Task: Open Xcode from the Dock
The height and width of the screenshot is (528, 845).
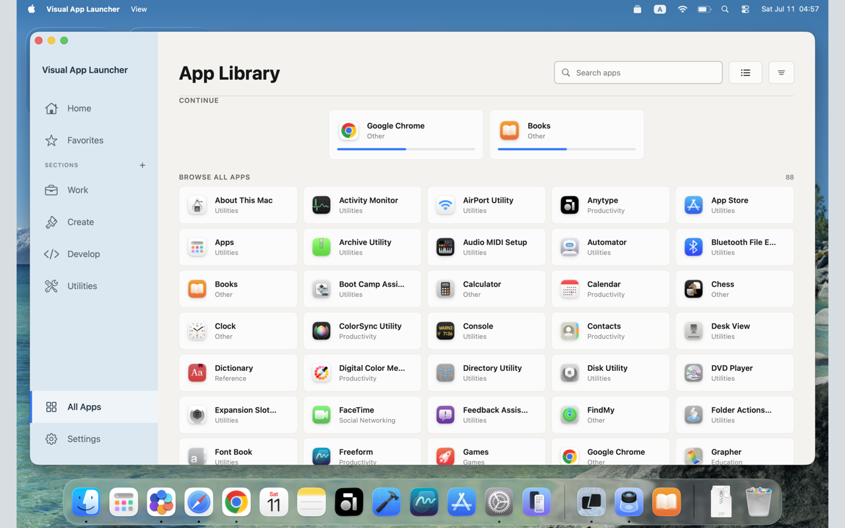Action: pyautogui.click(x=386, y=503)
